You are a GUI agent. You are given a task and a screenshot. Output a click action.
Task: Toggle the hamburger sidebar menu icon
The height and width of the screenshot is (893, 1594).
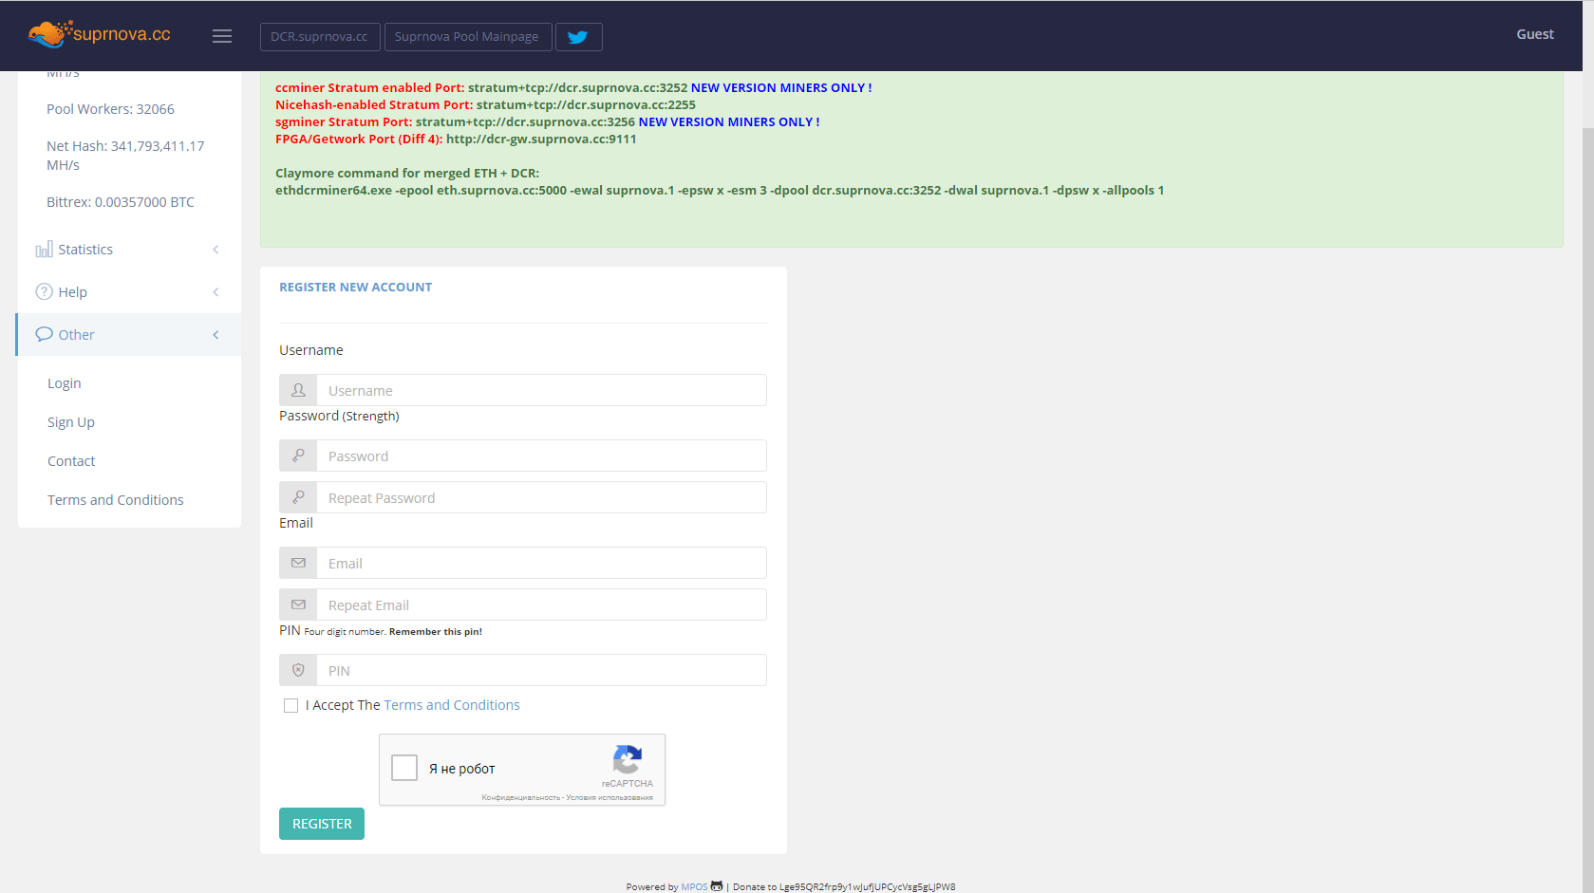[x=222, y=36]
